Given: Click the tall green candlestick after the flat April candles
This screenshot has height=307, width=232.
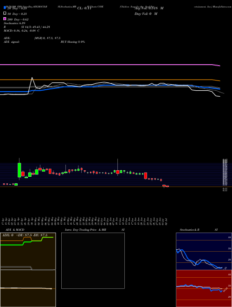Looking at the screenshot, I should click(x=19, y=170).
